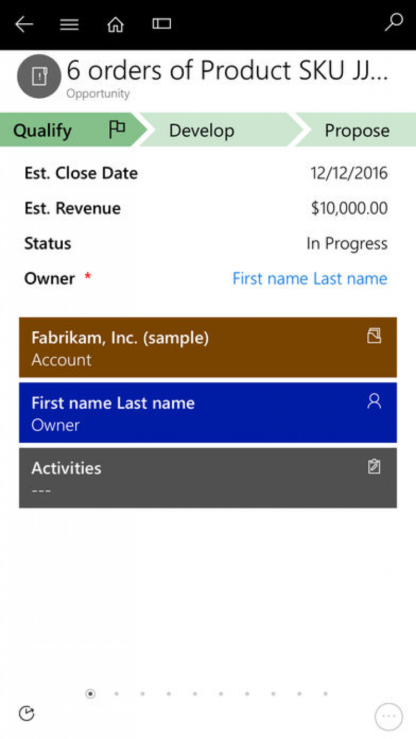
Task: Edit the Est. Close Date value
Action: pos(349,173)
